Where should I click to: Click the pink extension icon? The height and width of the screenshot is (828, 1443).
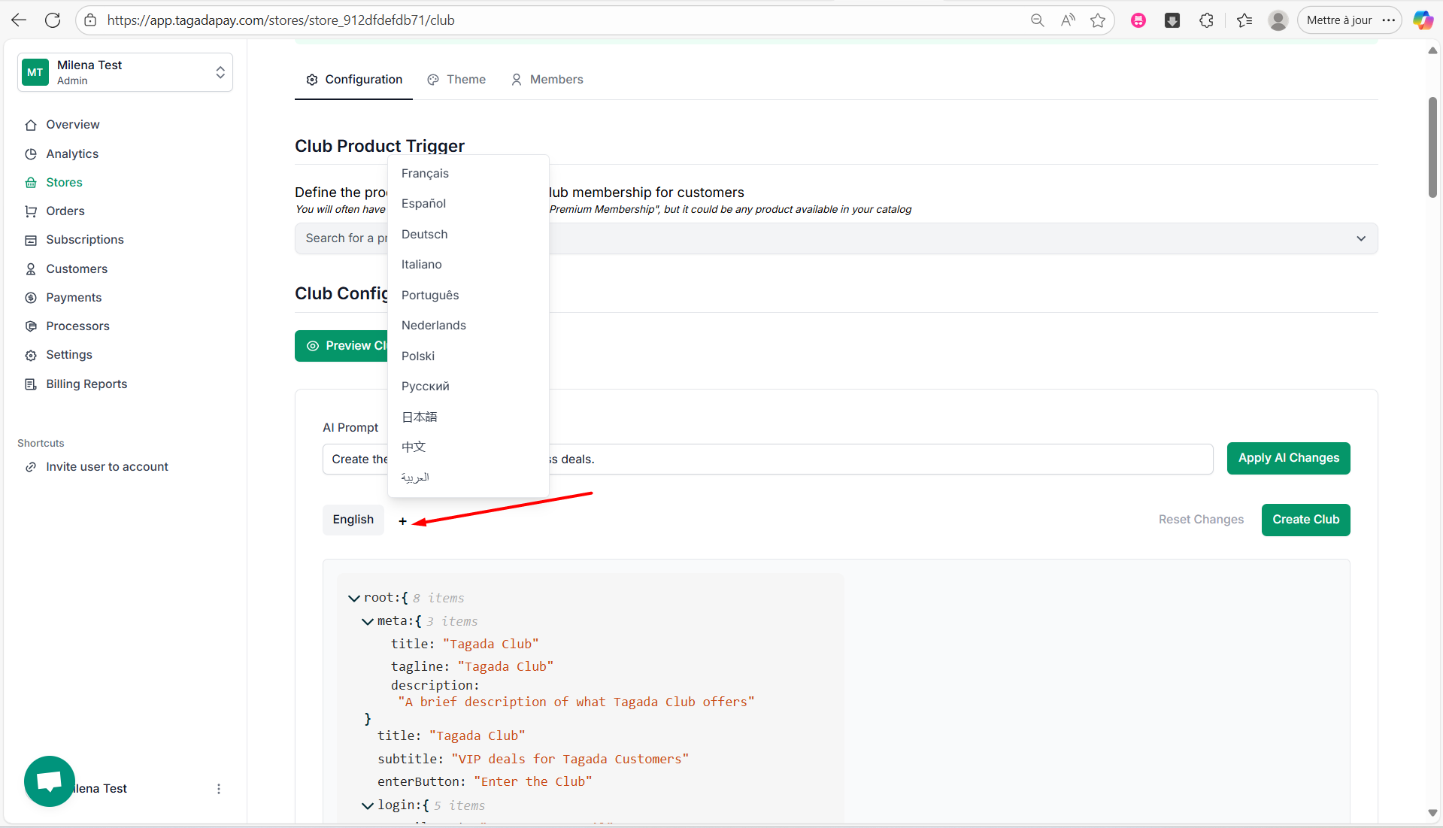point(1138,20)
